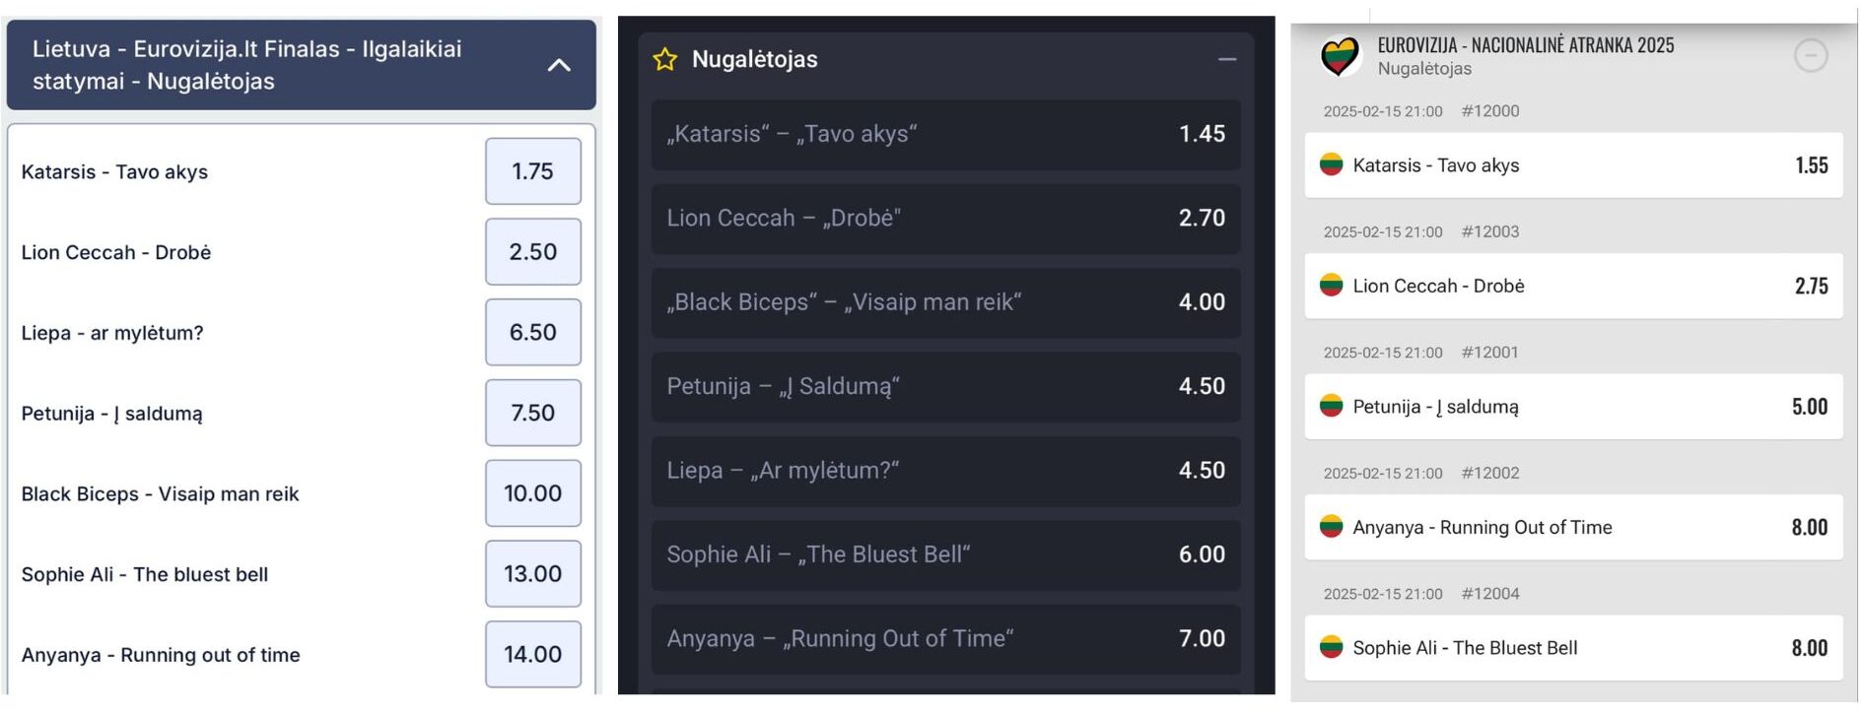Collapse the dark Nugalėtojas panel with the minus
Image resolution: width=1863 pixels, height=715 pixels.
(1227, 60)
